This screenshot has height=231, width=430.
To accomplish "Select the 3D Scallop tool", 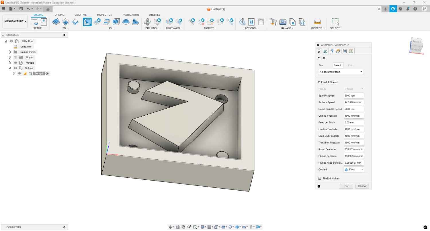I will click(126, 22).
